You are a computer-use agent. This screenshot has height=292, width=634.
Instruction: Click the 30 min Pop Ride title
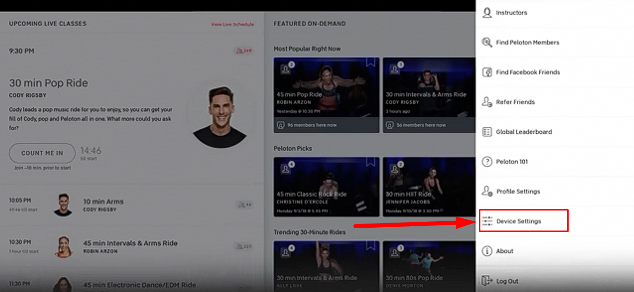tap(49, 83)
